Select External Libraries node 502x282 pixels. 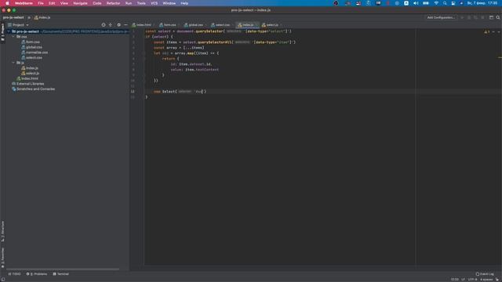28,84
